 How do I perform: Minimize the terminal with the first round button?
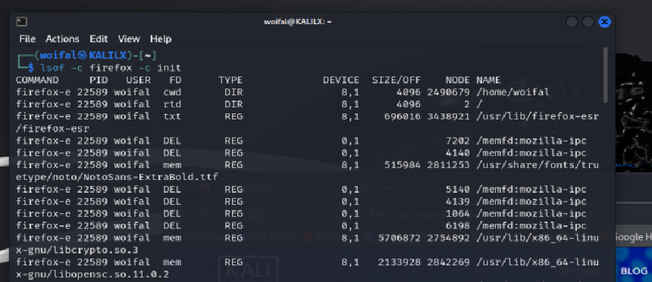pyautogui.click(x=572, y=22)
